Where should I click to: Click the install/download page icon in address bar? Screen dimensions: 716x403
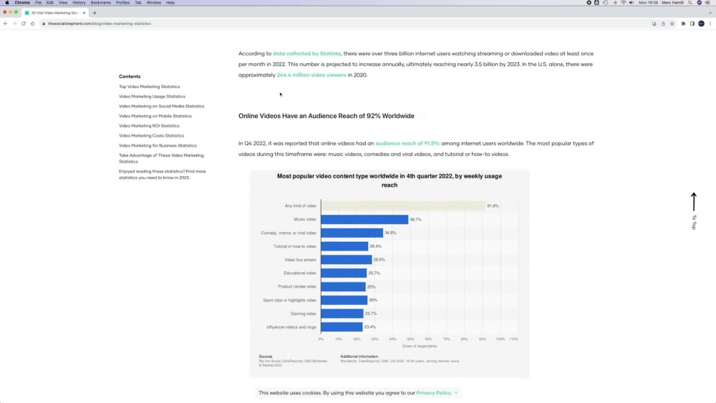(x=654, y=24)
